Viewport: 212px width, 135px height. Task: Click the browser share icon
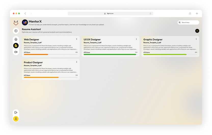tap(190, 13)
